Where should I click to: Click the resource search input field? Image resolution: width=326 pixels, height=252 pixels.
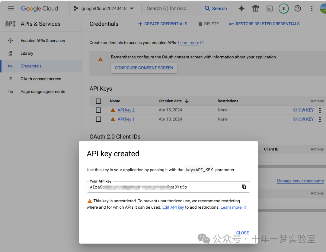coord(171,8)
